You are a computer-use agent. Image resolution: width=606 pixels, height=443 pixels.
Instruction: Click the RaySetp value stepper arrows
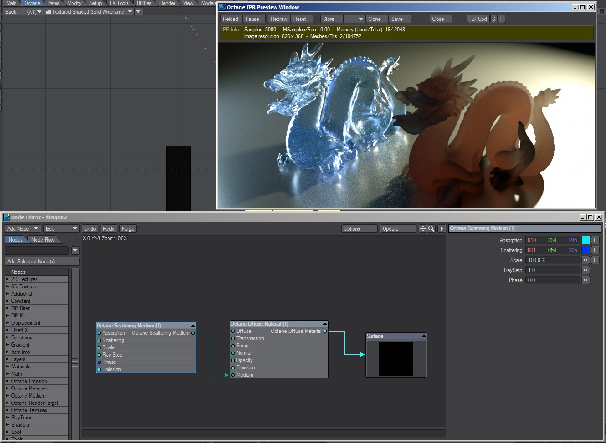coord(586,270)
